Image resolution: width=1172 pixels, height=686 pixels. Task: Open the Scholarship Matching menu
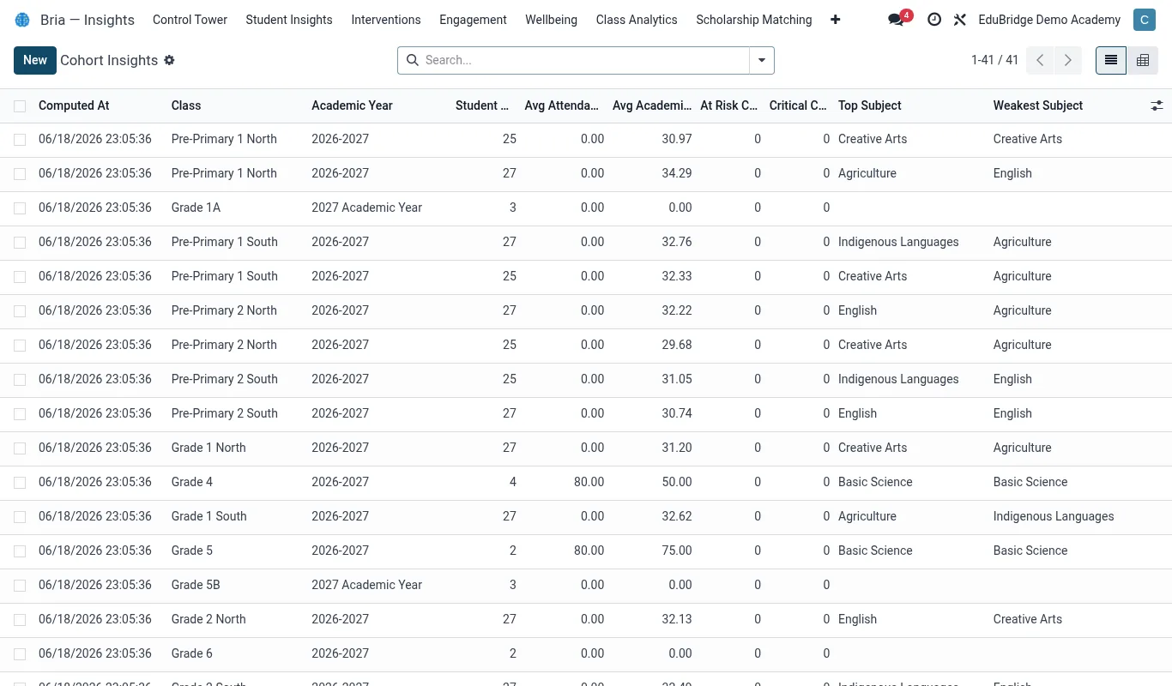coord(754,20)
